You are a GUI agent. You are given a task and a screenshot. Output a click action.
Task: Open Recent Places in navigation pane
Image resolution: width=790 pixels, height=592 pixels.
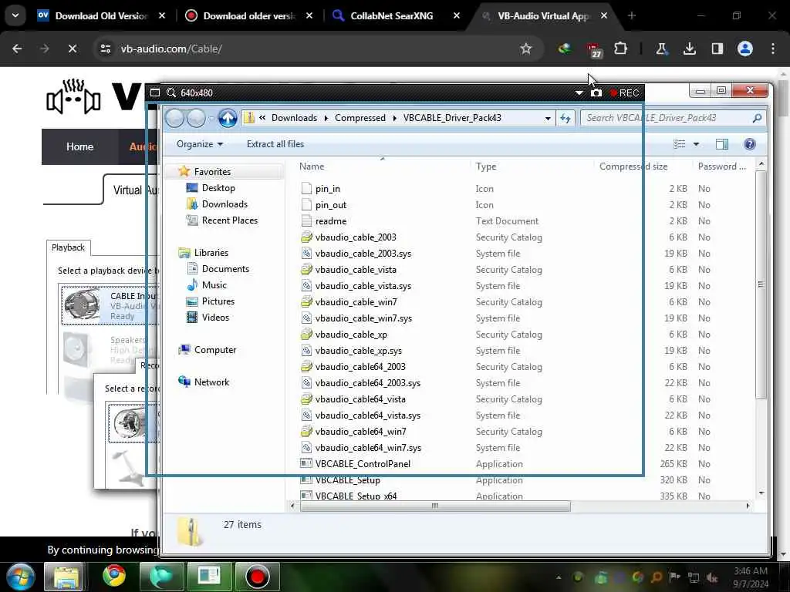tap(229, 220)
